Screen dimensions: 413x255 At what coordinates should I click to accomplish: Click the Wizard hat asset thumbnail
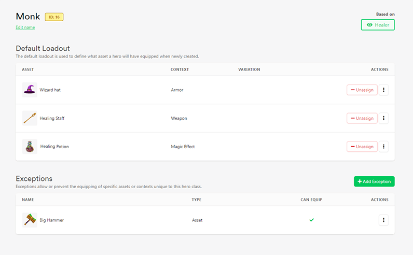click(30, 90)
